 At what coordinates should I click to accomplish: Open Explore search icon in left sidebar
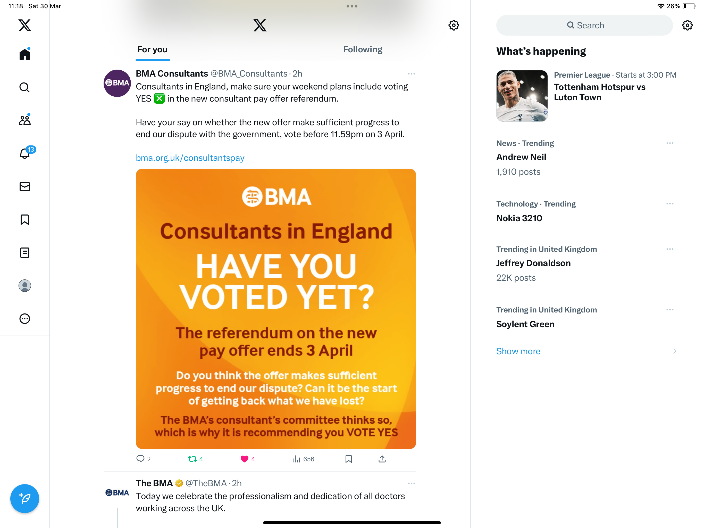[24, 87]
